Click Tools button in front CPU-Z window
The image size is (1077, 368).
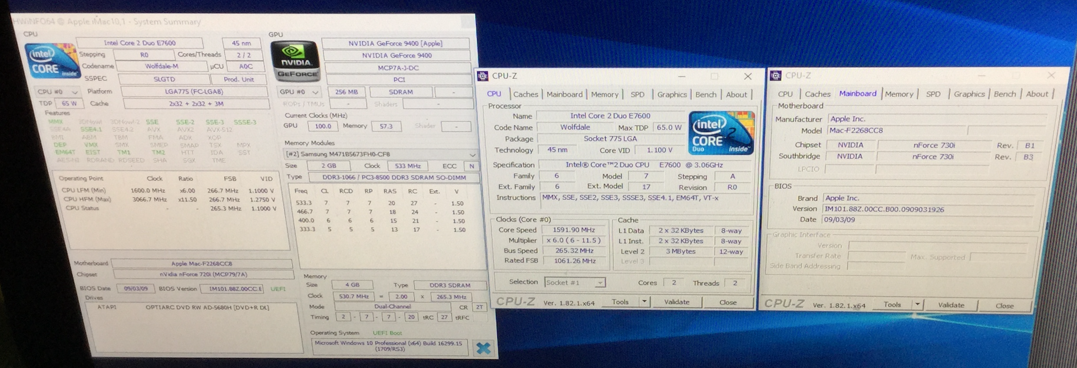[x=620, y=302]
